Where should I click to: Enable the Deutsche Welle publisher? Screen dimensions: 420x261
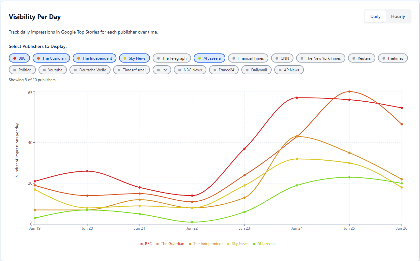click(x=90, y=70)
